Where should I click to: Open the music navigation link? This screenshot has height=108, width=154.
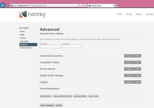click(129, 14)
